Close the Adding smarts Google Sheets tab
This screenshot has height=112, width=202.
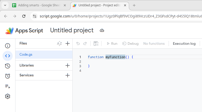(65, 5)
